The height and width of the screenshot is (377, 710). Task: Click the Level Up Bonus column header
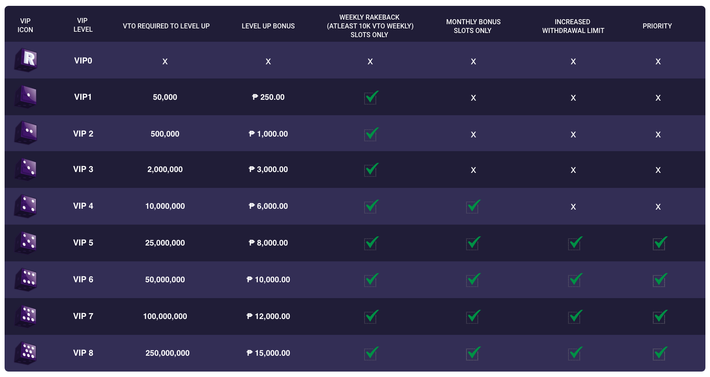pyautogui.click(x=268, y=26)
